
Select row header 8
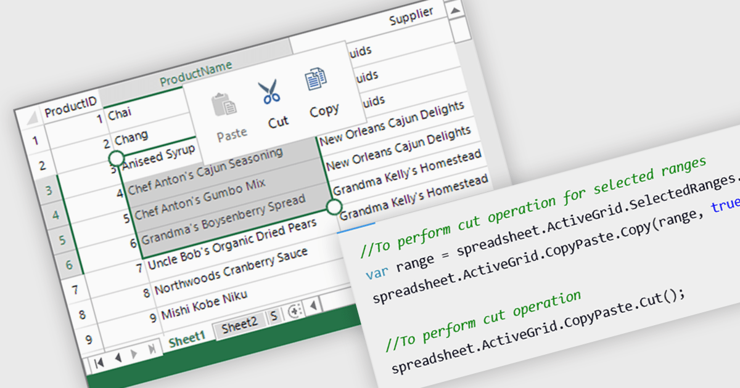tap(82, 315)
